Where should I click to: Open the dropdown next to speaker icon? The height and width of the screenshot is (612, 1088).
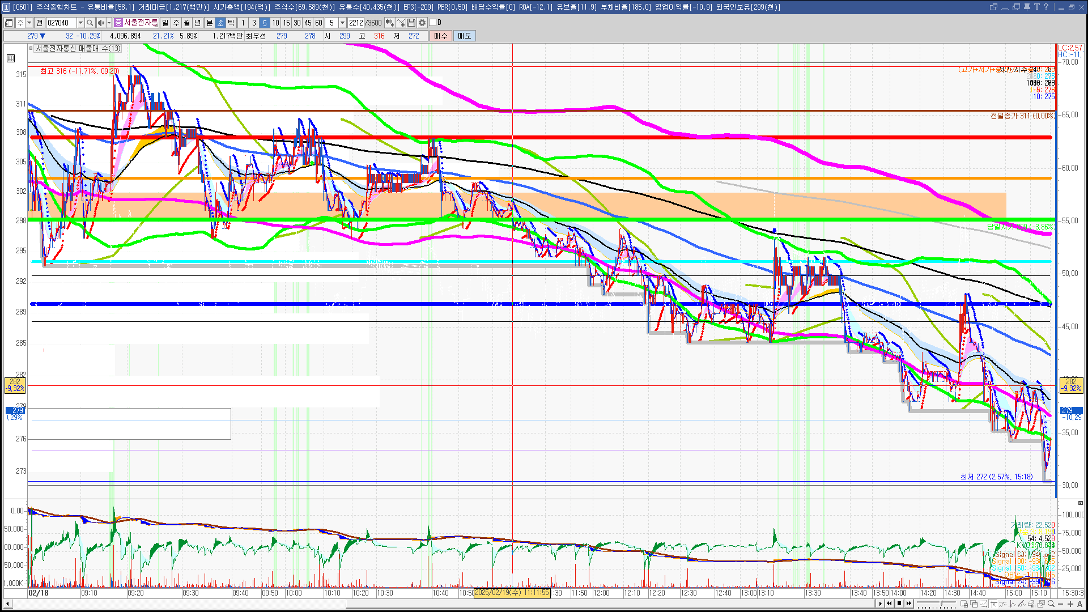click(108, 23)
